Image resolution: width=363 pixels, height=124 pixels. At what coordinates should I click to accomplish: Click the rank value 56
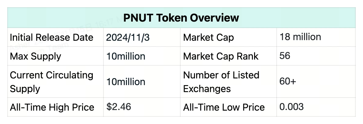point(285,56)
